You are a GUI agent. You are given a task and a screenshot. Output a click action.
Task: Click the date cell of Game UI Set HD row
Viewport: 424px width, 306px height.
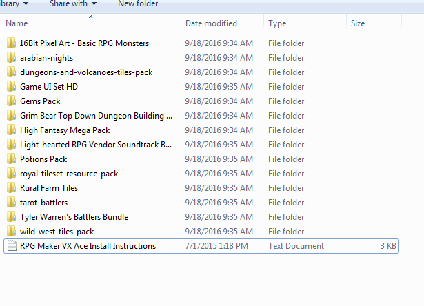pyautogui.click(x=219, y=87)
